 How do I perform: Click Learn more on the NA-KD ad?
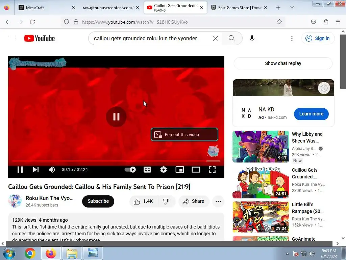[x=311, y=114]
